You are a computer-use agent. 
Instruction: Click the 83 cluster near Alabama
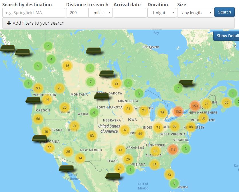[155, 151]
